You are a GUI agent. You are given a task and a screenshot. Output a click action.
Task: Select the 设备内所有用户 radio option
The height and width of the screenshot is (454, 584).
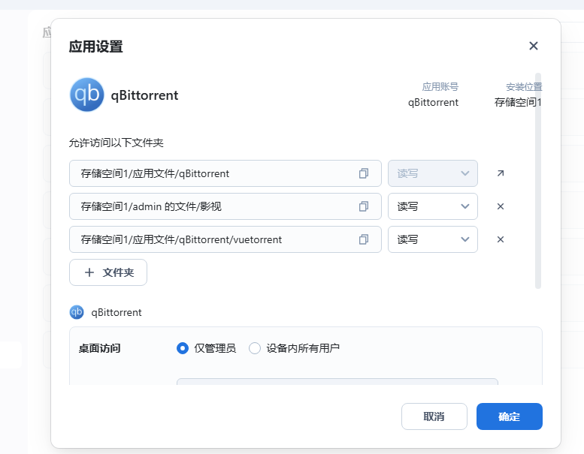click(x=255, y=348)
